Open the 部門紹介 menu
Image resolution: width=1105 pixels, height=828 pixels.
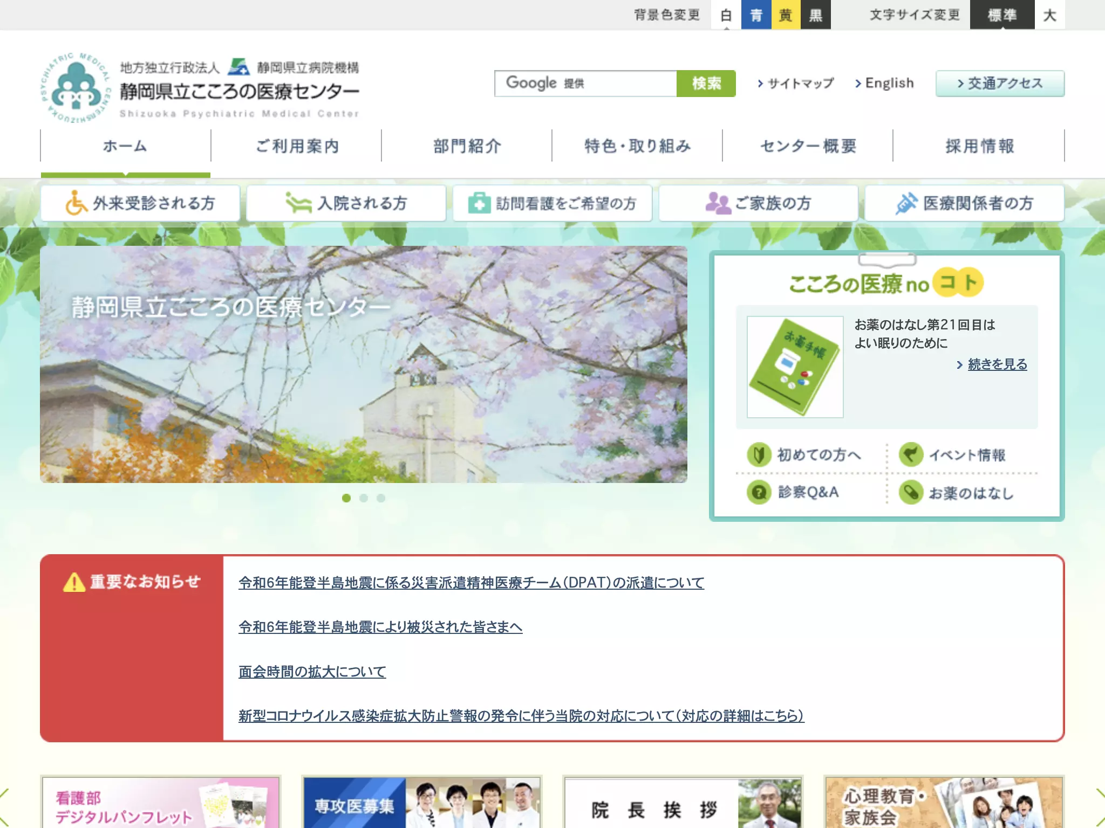[467, 146]
